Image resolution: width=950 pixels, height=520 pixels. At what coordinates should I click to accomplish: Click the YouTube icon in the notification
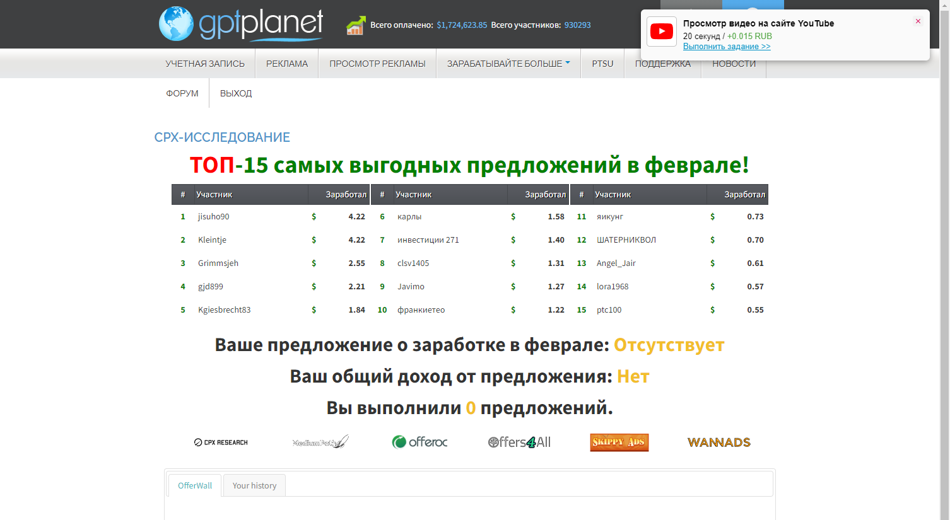[662, 32]
